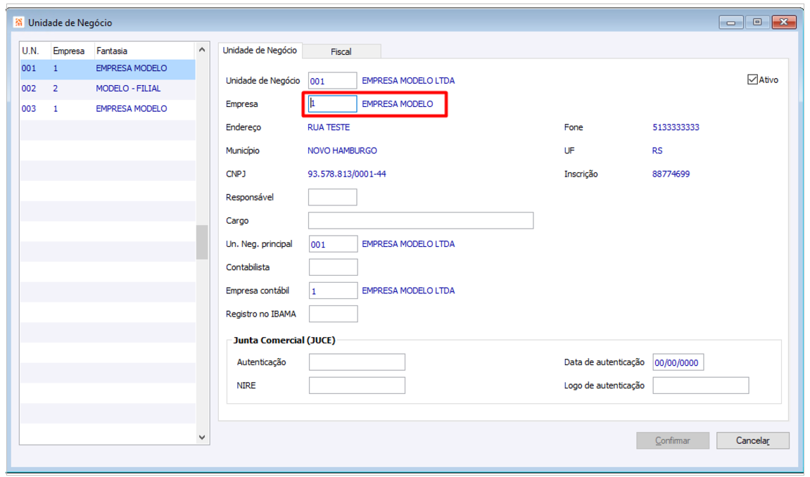Viewport: 810px width, 477px height.
Task: Click into the Registro no IBAMA field
Action: coord(333,314)
